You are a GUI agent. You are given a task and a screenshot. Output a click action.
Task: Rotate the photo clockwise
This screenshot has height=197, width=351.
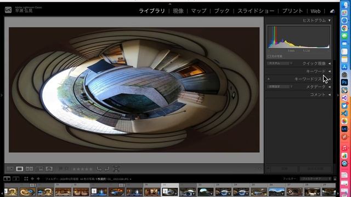(107, 169)
